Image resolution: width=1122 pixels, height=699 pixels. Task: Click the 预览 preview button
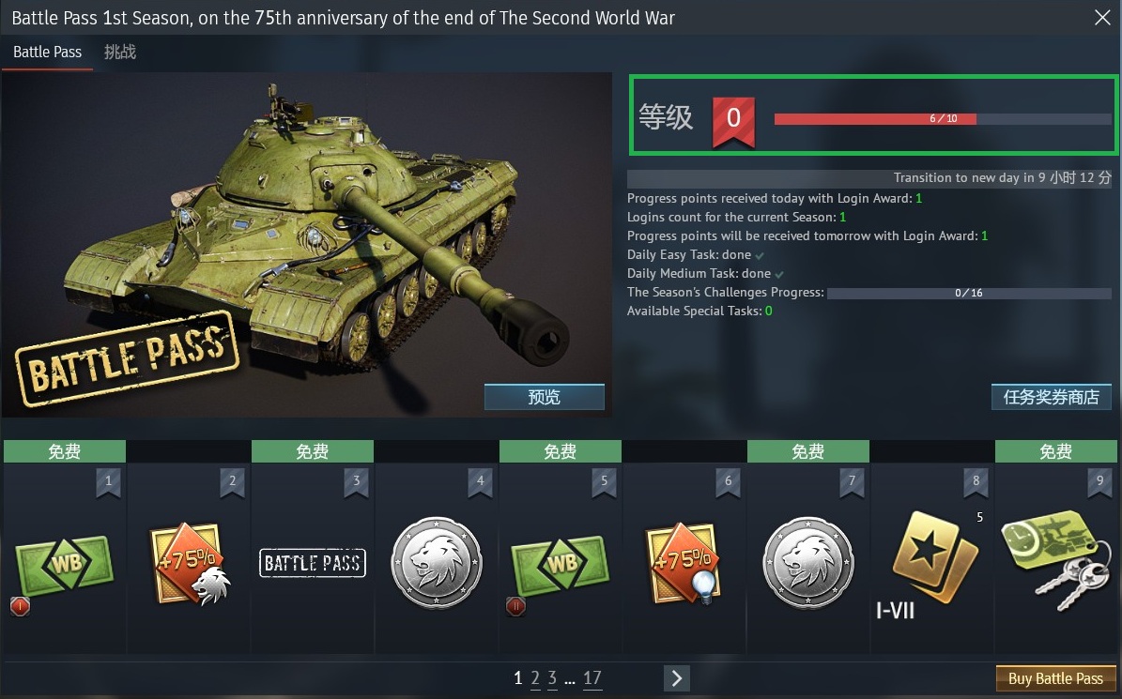point(545,397)
